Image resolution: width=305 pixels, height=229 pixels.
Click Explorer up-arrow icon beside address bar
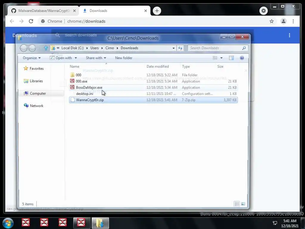[46, 48]
